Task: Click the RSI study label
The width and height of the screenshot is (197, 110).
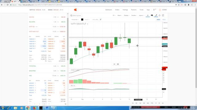Action: pos(73,86)
